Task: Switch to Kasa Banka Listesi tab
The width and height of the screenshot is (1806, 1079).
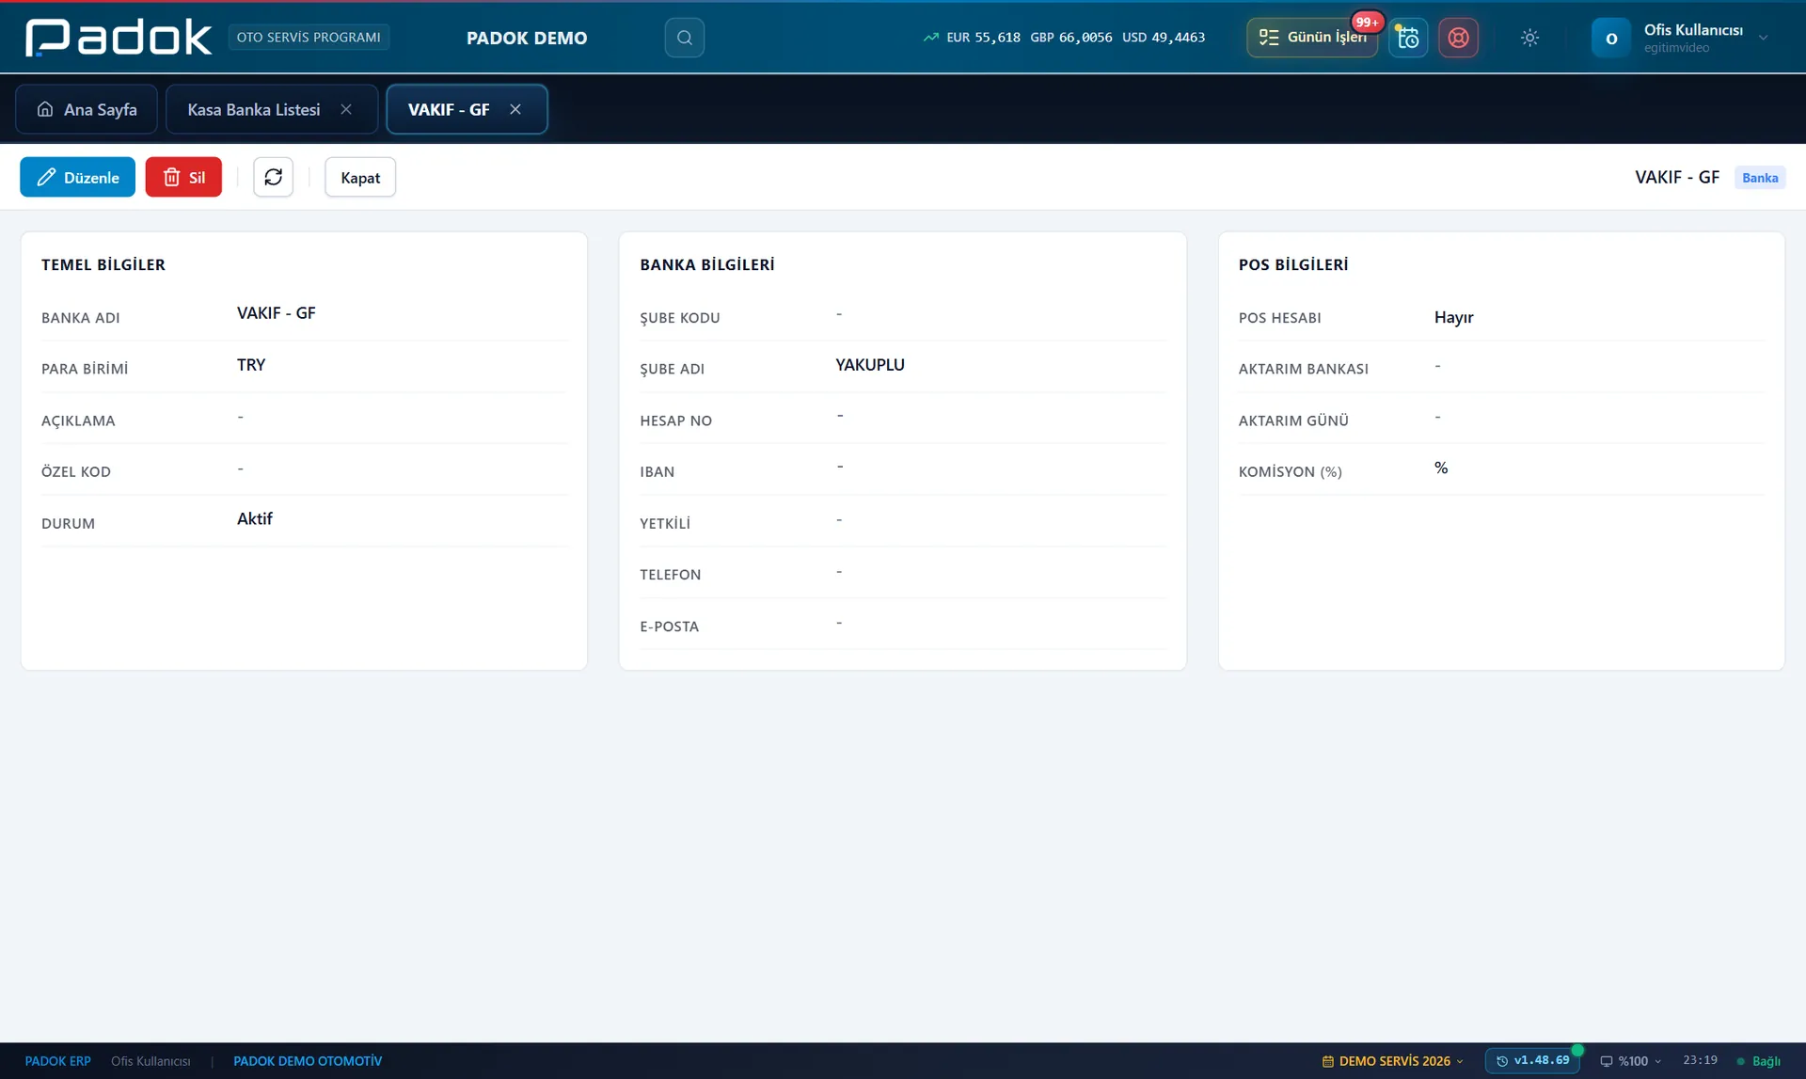Action: click(x=254, y=109)
